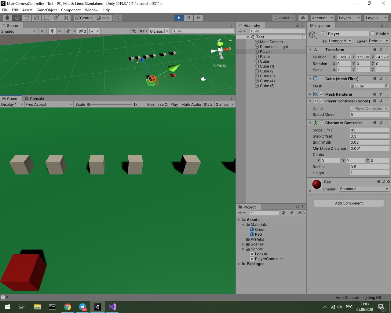
Task: Open Red material settings gear
Action: tap(389, 182)
